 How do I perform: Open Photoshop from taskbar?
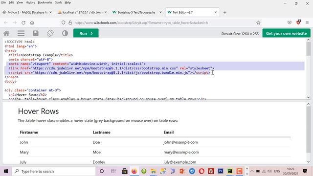(x=221, y=171)
